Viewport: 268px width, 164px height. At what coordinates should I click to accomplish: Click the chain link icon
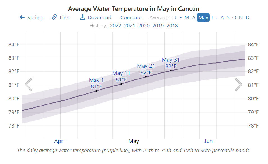(54, 17)
